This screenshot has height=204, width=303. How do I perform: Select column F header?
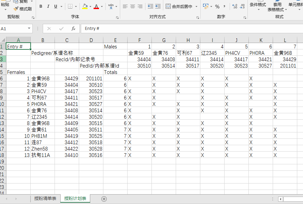(139, 40)
